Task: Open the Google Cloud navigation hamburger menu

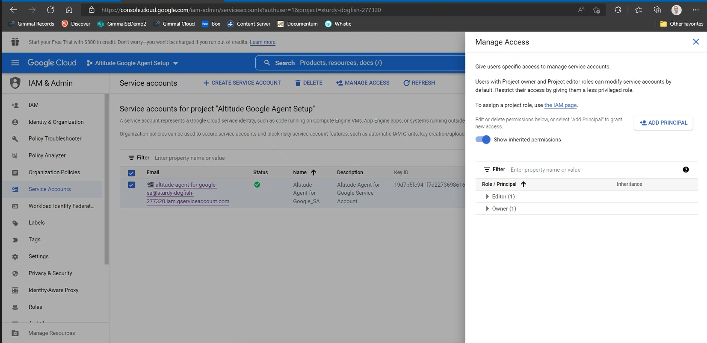Action: [15, 63]
